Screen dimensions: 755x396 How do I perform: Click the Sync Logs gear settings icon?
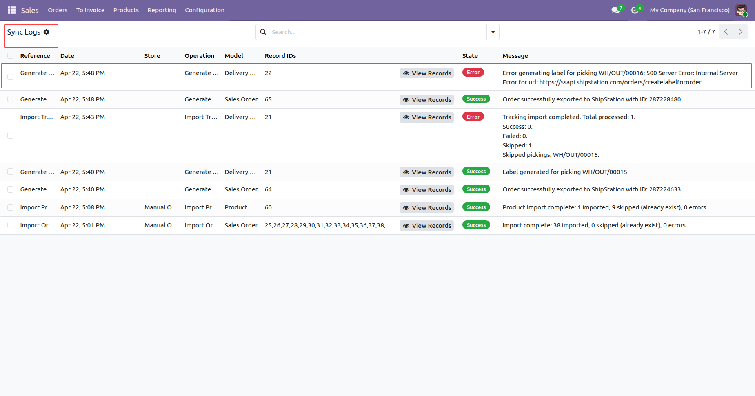click(47, 32)
